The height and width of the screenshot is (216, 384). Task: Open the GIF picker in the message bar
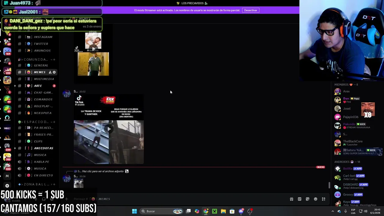tap(299, 199)
